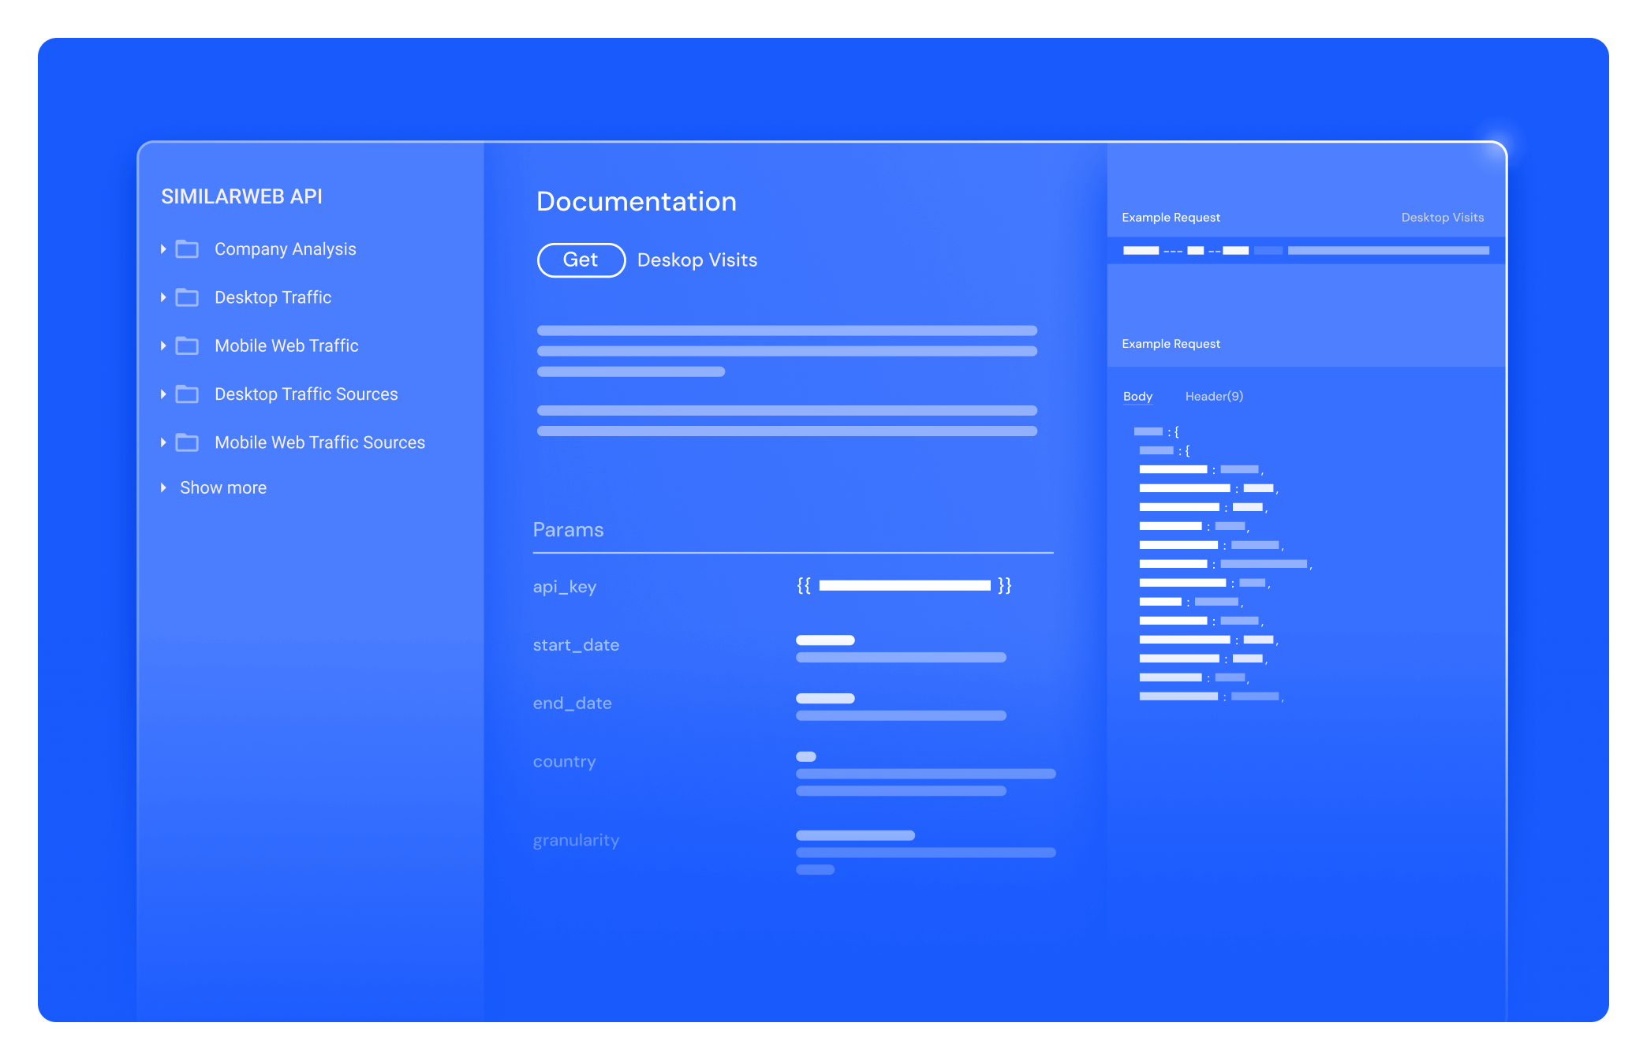Expand the Desktop Traffic tree item

(168, 297)
